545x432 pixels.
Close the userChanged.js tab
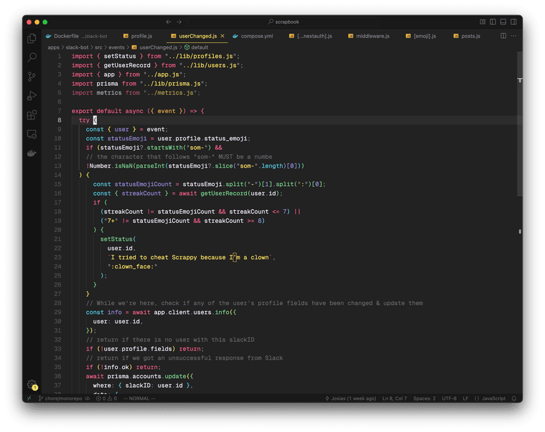coord(222,36)
